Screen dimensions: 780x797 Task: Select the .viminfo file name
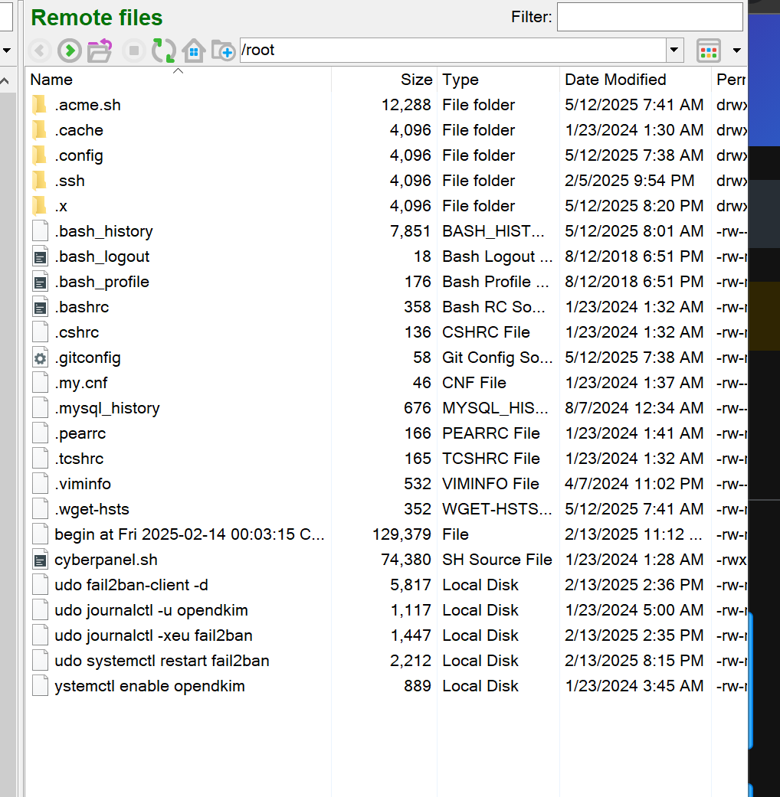pos(83,484)
